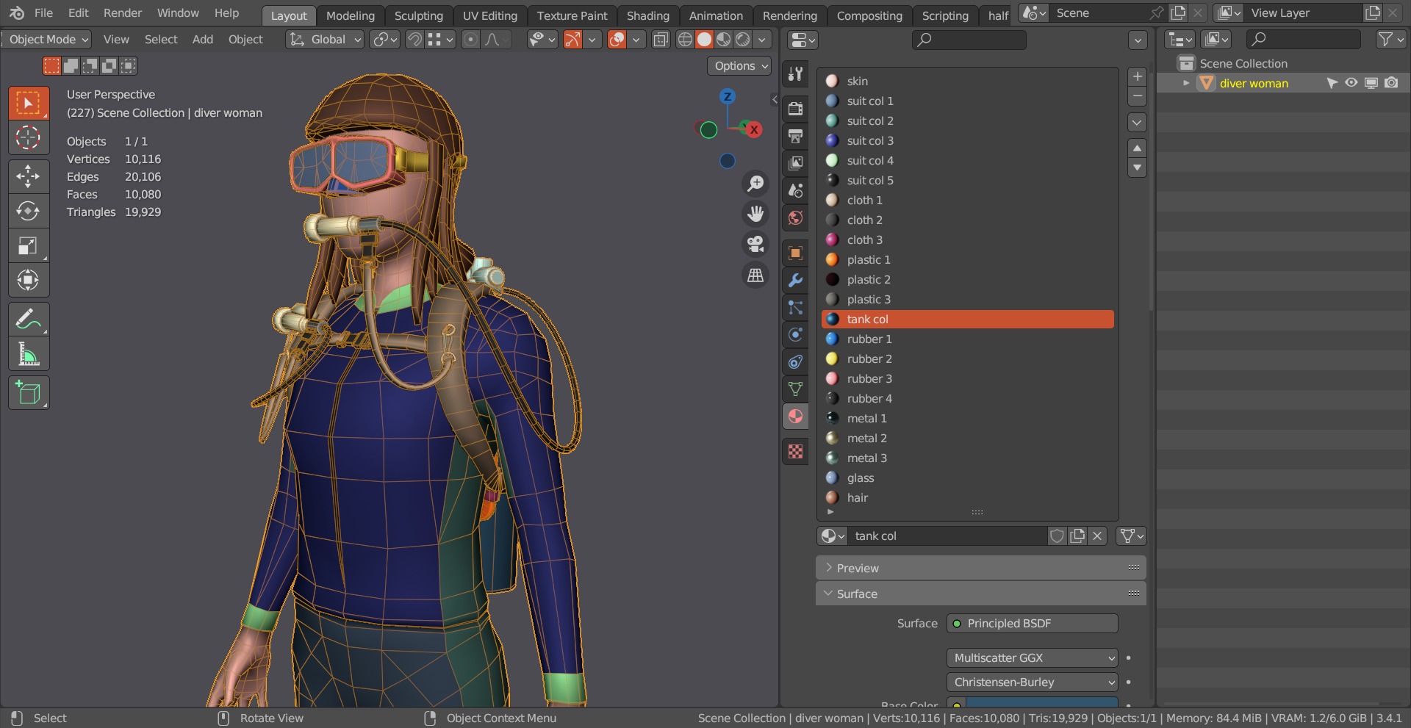Select the hair material slot
Screen dimensions: 1411x728
pyautogui.click(x=967, y=498)
